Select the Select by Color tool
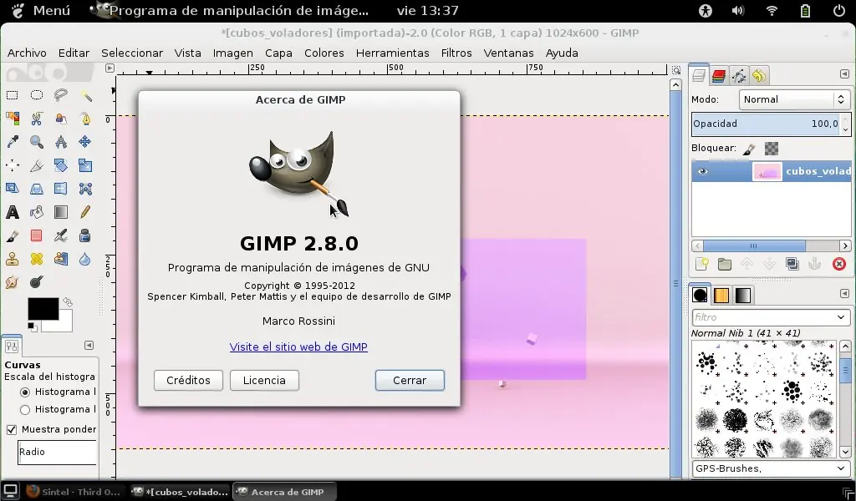Image resolution: width=856 pixels, height=501 pixels. click(12, 119)
